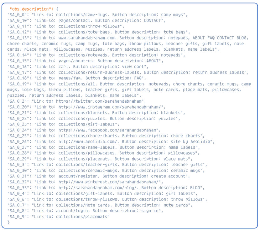
Task: Click the "SA_0_30" ceramic-mugs line
Action: pos(106,171)
